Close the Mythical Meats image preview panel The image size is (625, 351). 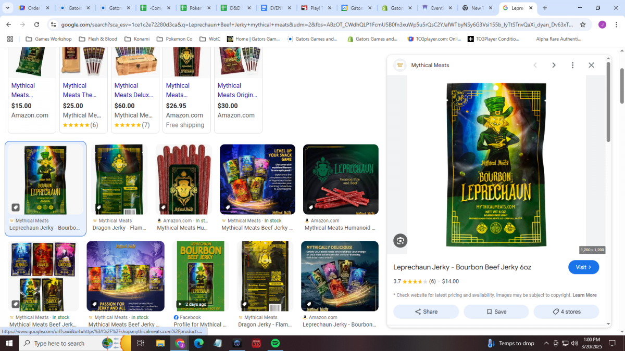(x=591, y=65)
